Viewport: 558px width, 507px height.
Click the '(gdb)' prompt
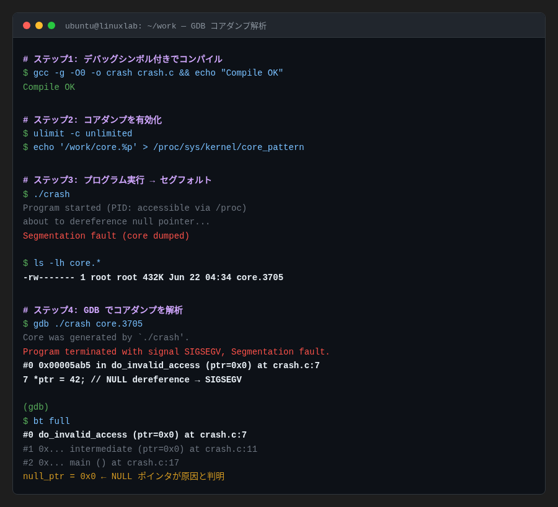click(36, 407)
